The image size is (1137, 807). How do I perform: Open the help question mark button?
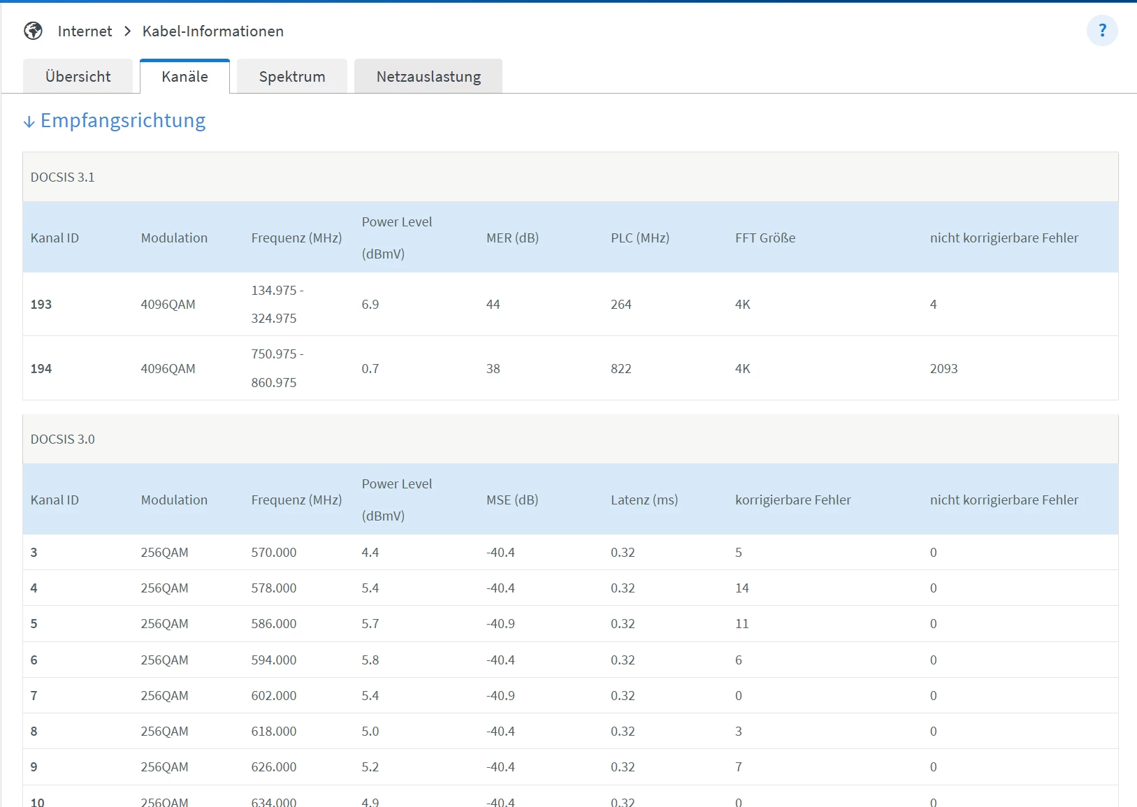(1102, 31)
